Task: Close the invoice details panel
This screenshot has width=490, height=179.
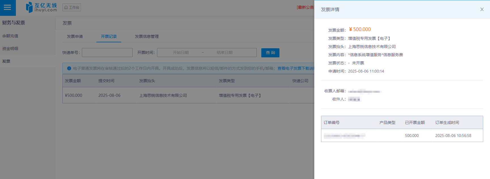Action: click(x=482, y=9)
